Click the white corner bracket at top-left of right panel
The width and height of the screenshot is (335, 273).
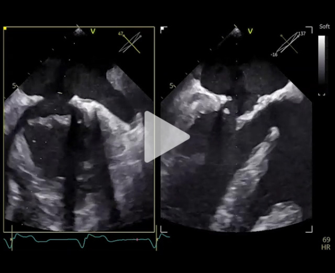click(163, 28)
